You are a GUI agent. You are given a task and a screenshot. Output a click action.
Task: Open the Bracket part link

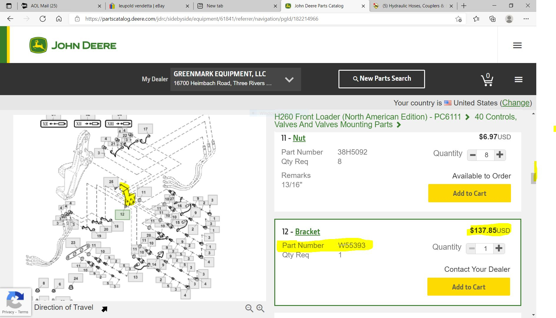(307, 232)
